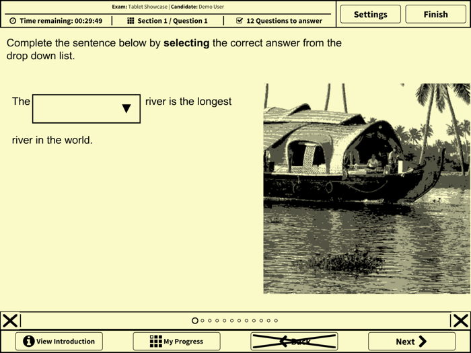Jump to the last question dot

(x=276, y=321)
